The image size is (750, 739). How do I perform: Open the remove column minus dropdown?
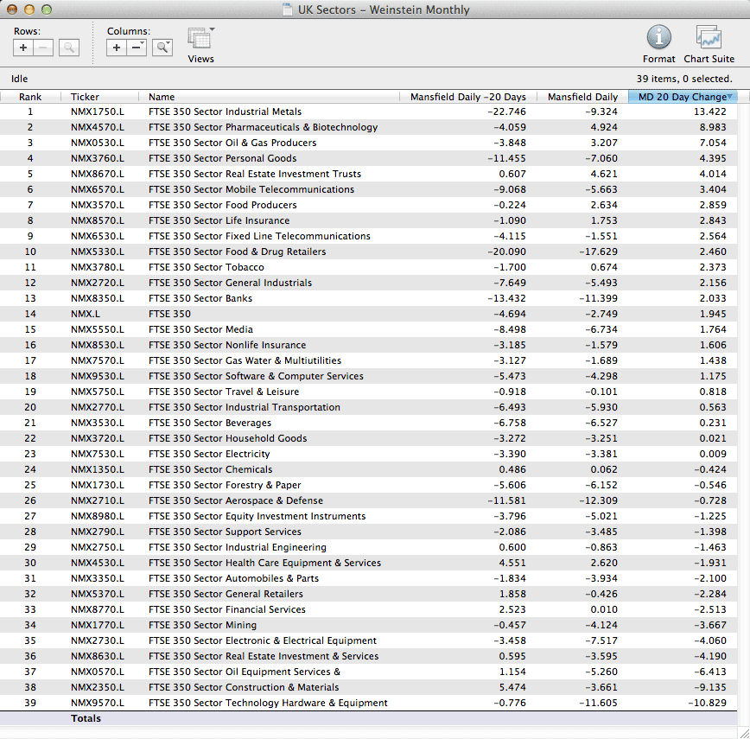click(x=137, y=48)
